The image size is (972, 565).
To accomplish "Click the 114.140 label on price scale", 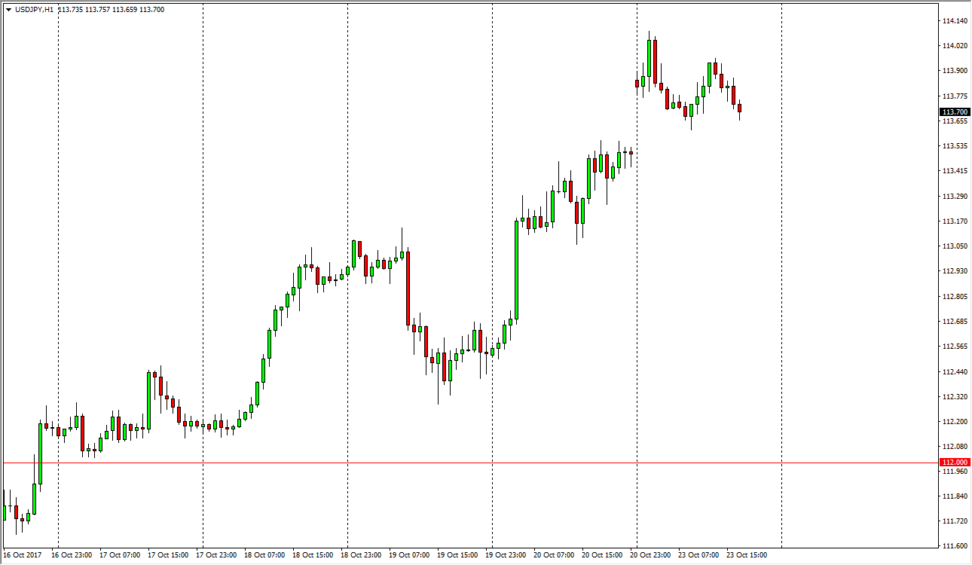I will (954, 21).
